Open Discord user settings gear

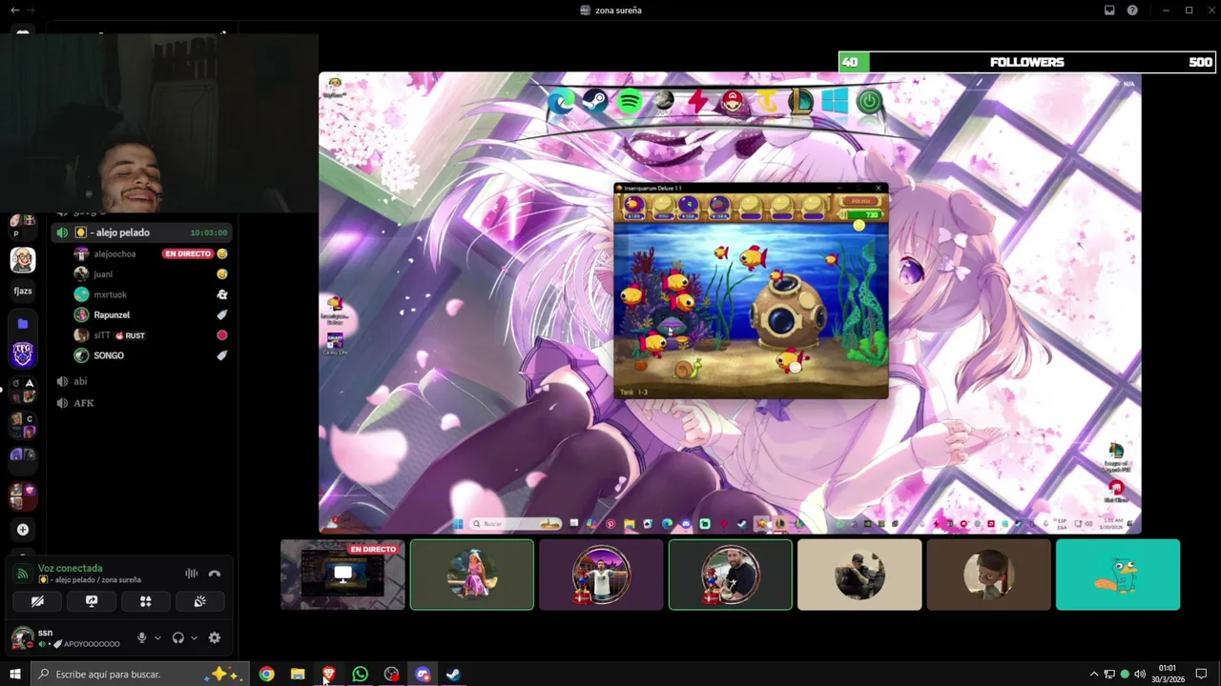click(x=215, y=638)
